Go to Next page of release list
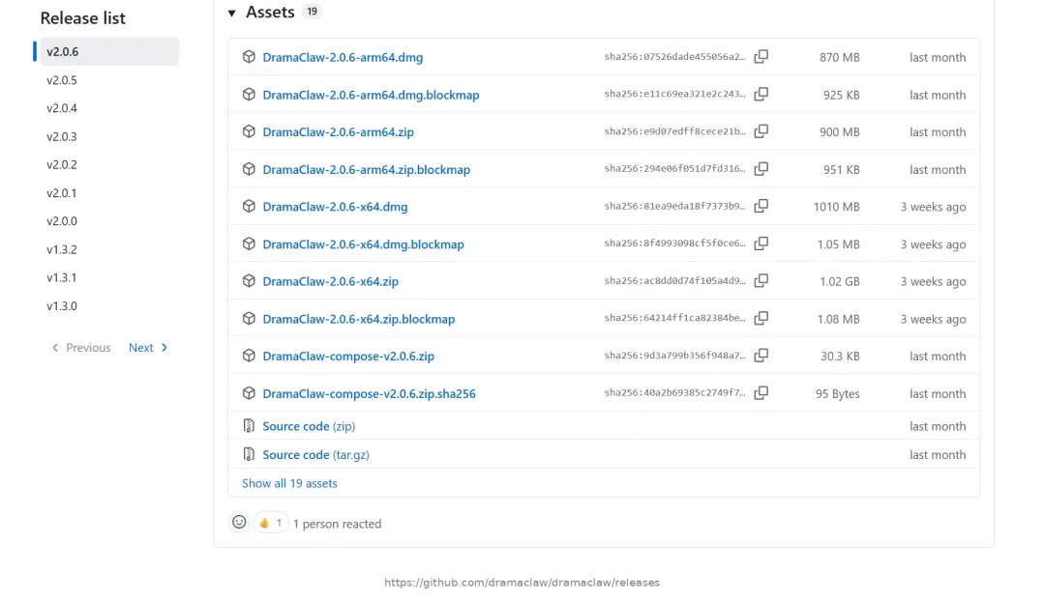The height and width of the screenshot is (601, 1045). point(148,348)
